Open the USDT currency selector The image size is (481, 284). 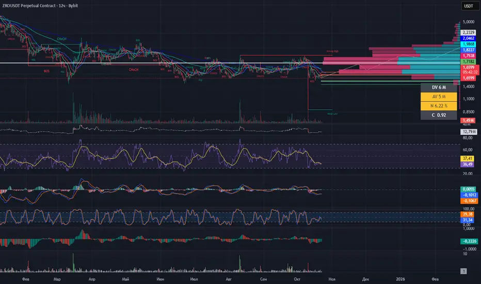coord(470,6)
